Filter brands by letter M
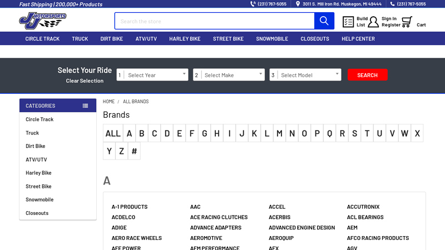The width and height of the screenshot is (445, 250). pos(279,133)
